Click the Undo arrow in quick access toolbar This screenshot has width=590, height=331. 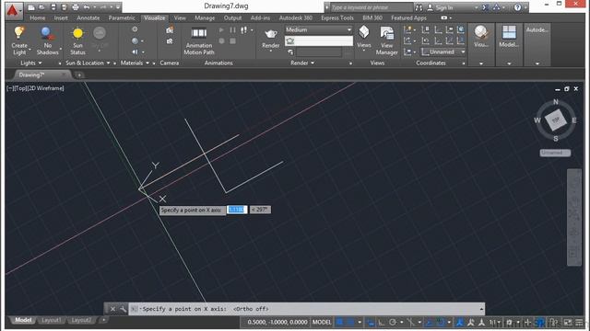[87, 7]
